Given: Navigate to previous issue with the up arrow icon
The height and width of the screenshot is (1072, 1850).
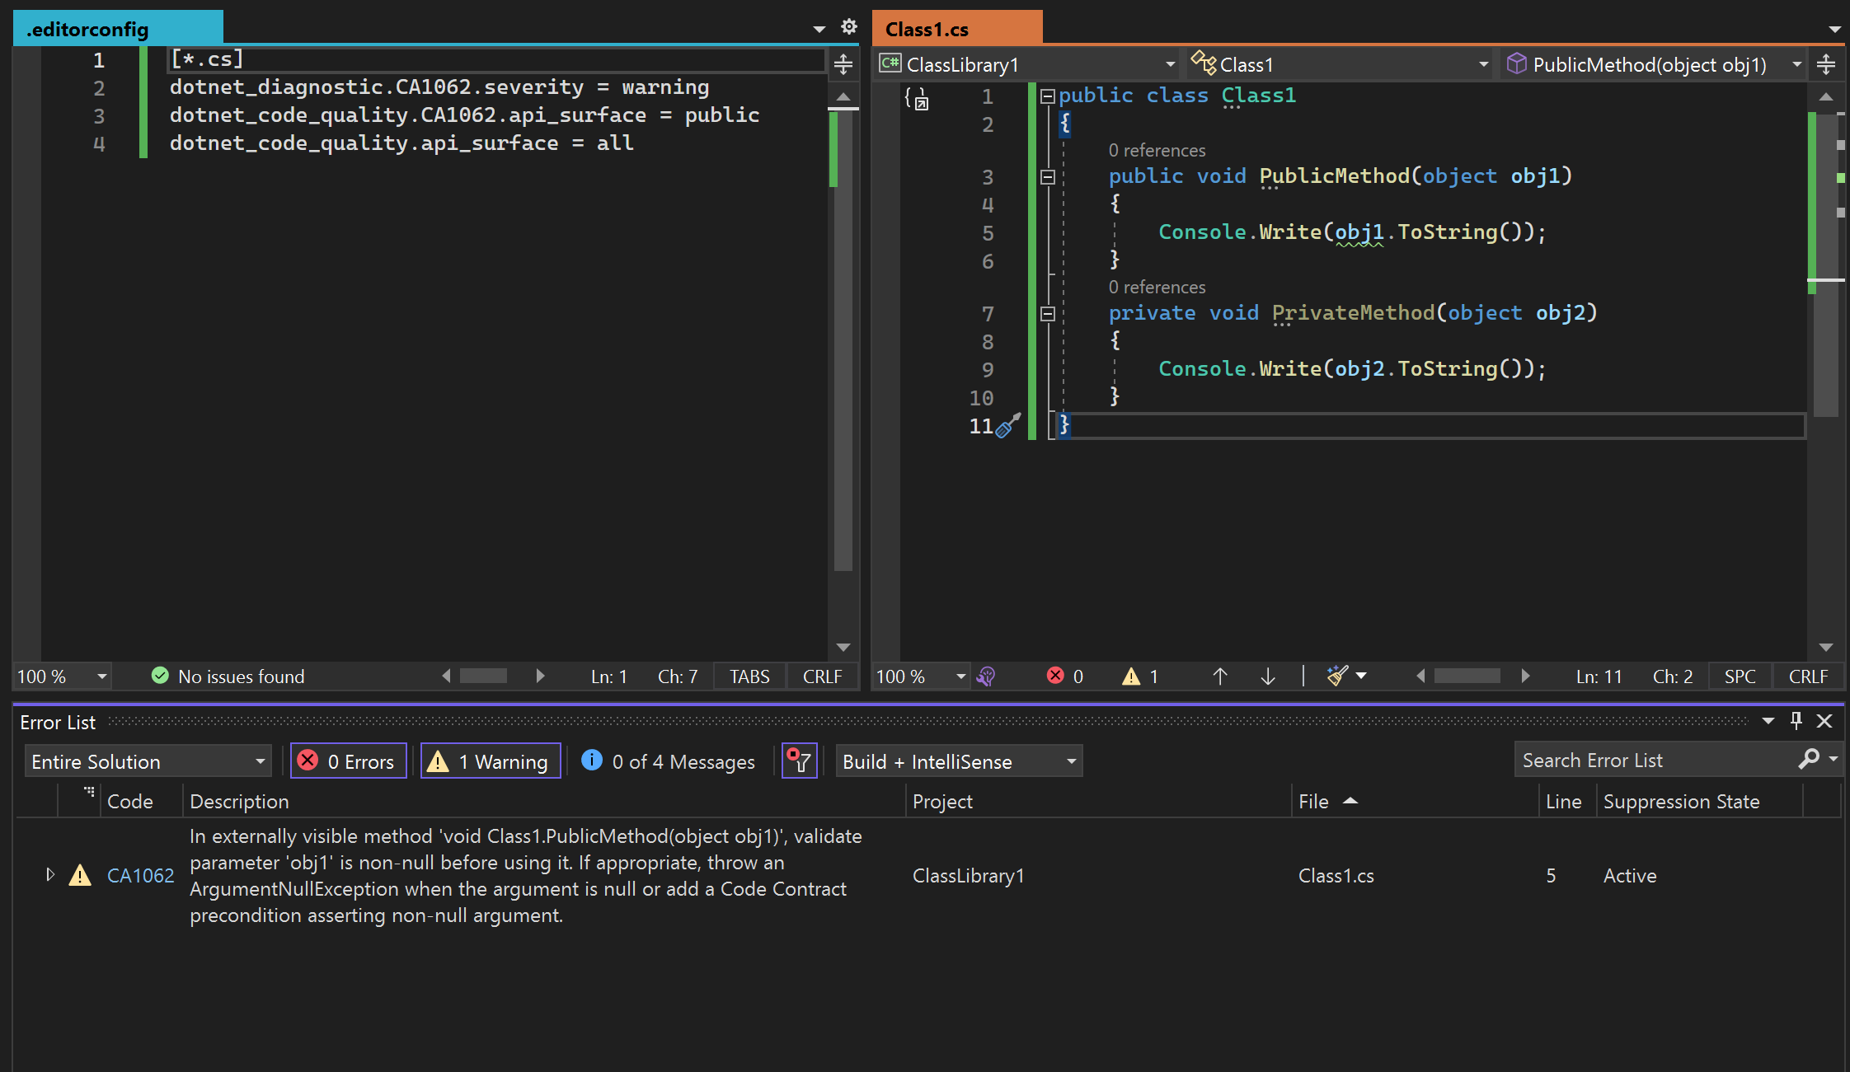Looking at the screenshot, I should tap(1219, 676).
